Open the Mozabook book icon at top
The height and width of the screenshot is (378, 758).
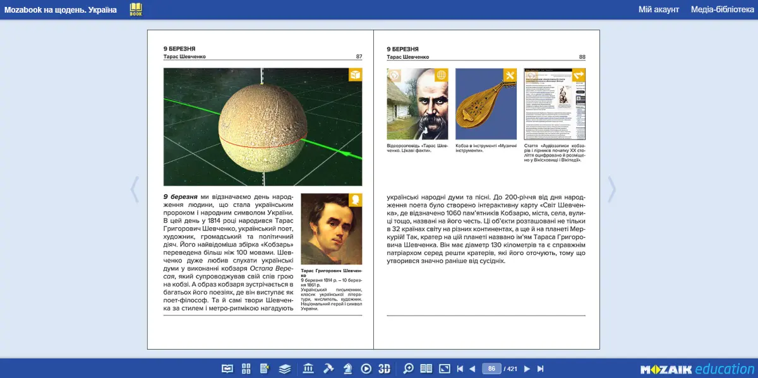pos(136,9)
